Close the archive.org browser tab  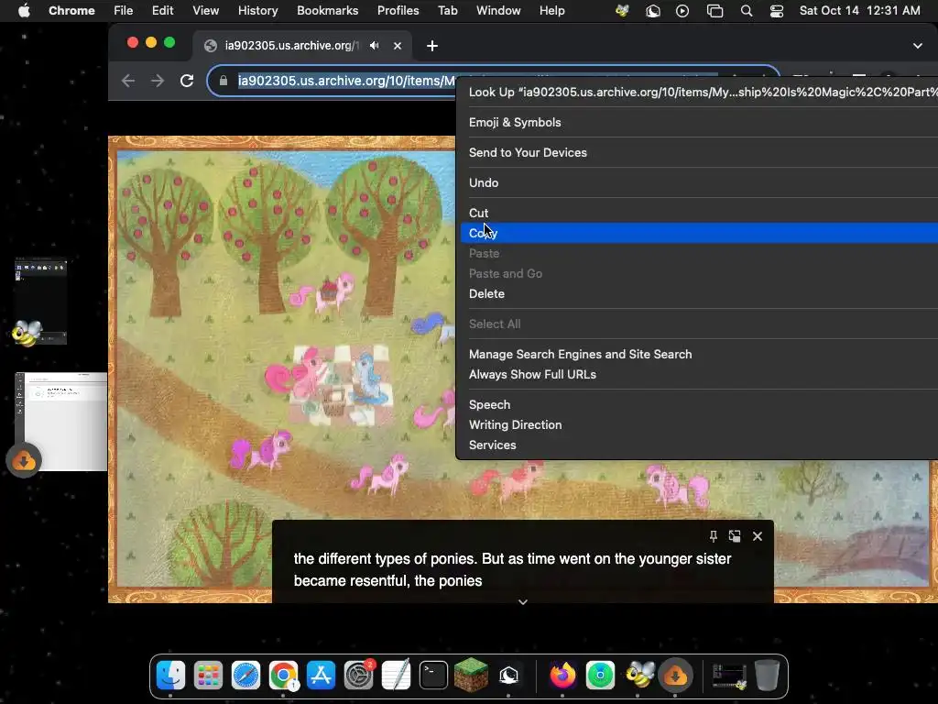pyautogui.click(x=398, y=46)
